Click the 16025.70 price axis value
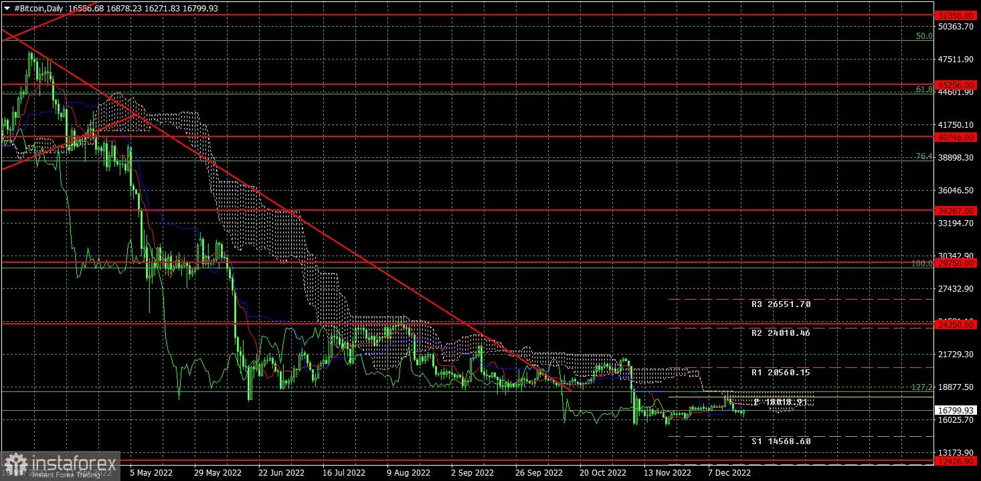Viewport: 981px width, 481px height. [x=955, y=419]
